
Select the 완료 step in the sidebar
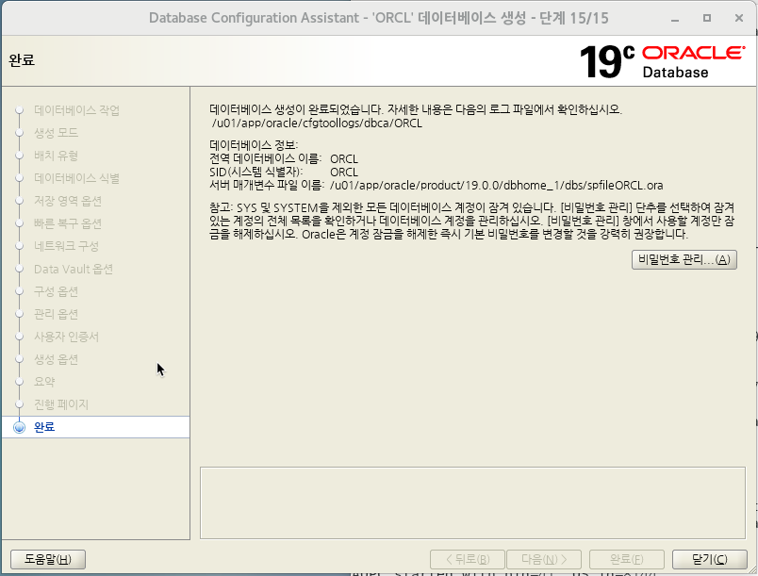[x=95, y=427]
